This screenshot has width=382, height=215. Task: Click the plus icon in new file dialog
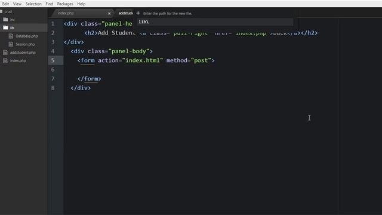pos(138,13)
